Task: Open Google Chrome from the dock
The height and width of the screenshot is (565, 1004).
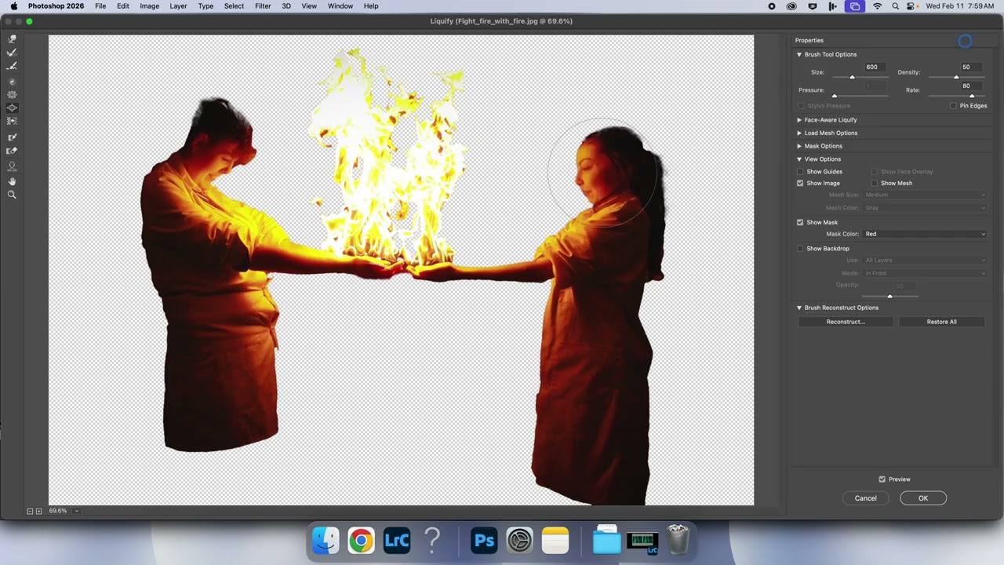Action: [361, 541]
